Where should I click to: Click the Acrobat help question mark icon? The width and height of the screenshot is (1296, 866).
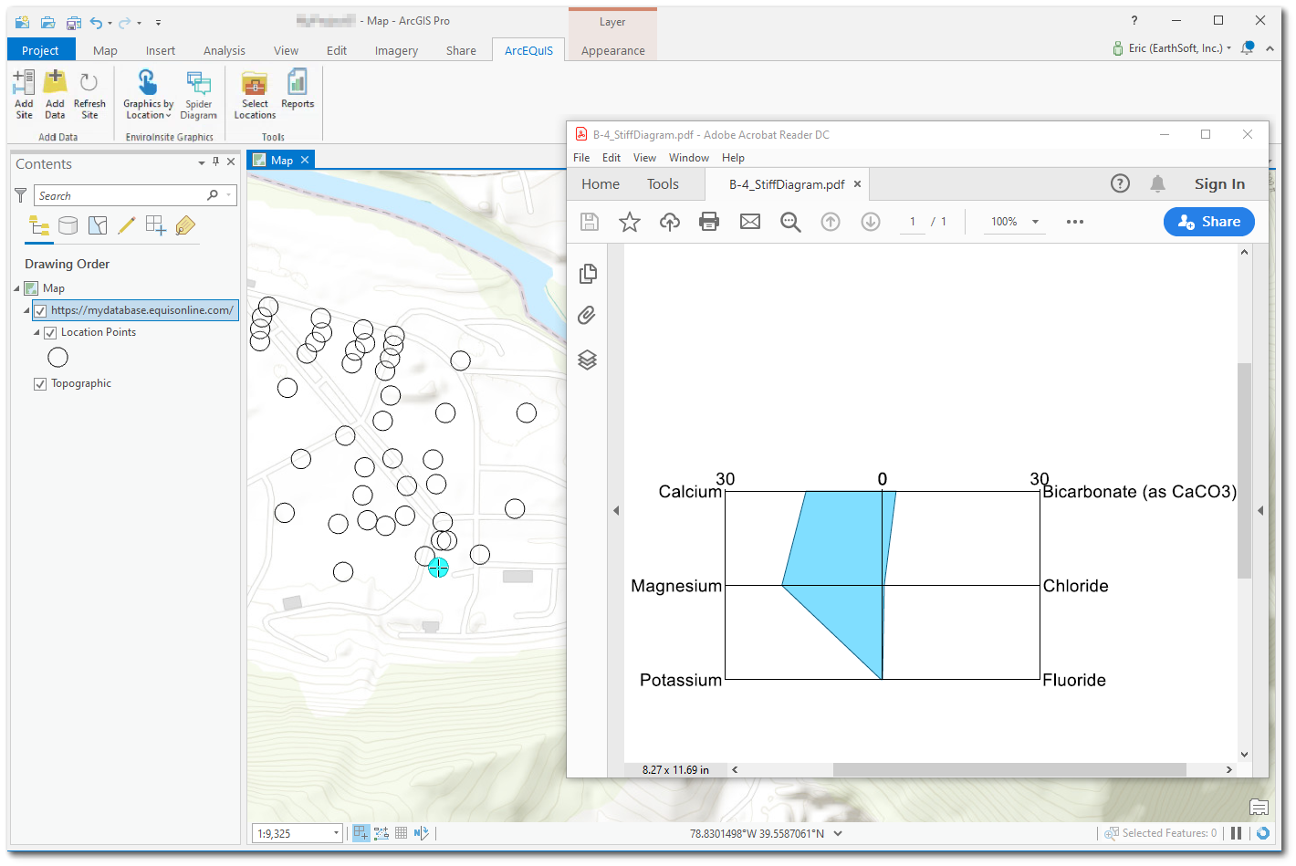pos(1120,183)
